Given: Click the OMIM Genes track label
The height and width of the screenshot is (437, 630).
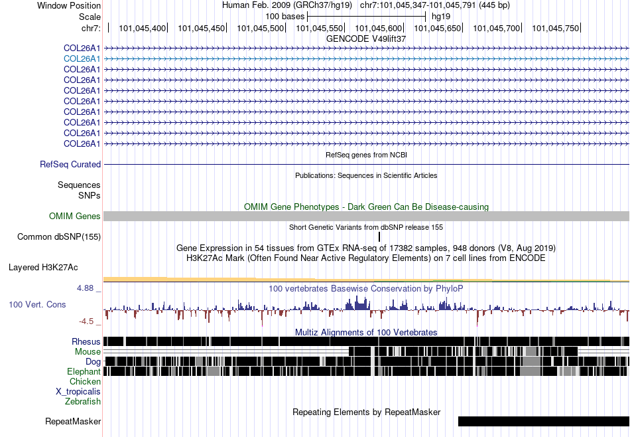Looking at the screenshot, I should [75, 216].
